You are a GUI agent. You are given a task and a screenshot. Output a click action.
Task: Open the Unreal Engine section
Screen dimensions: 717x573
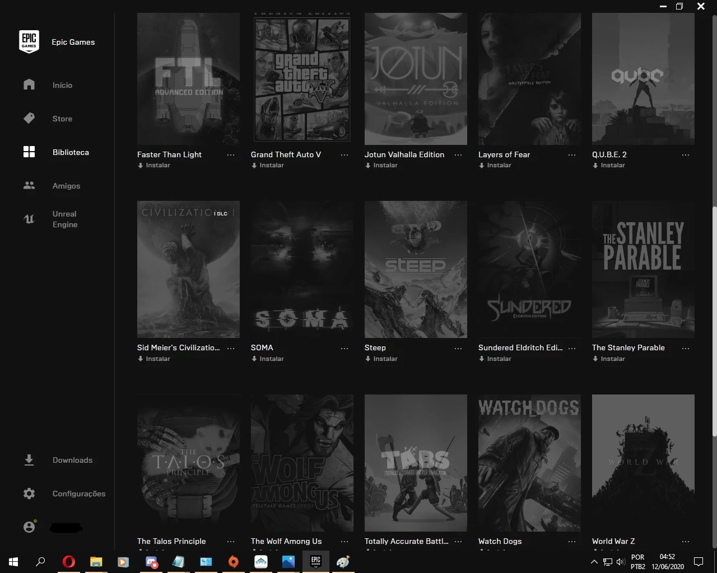65,219
